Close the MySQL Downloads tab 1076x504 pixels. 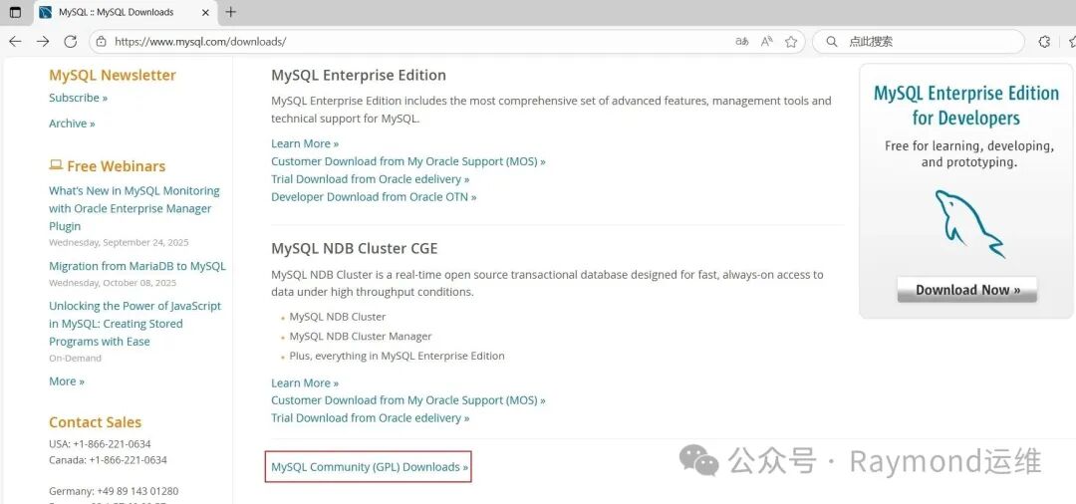205,12
